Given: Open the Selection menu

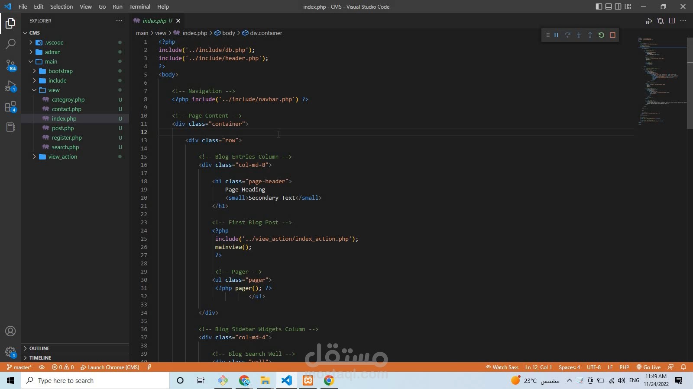Looking at the screenshot, I should click(x=62, y=6).
